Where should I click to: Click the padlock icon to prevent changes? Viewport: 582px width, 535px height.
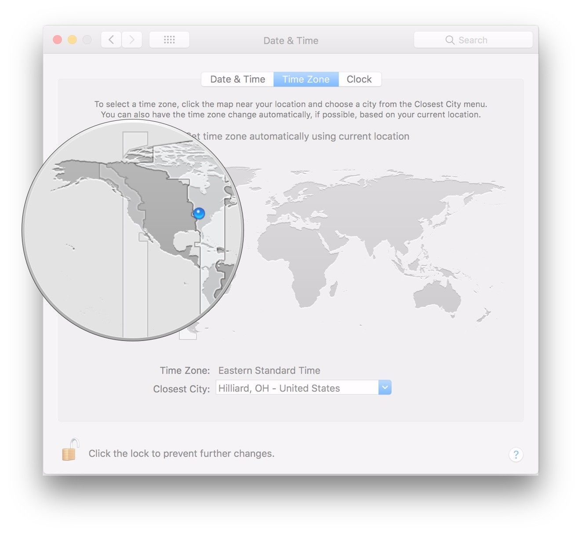pyautogui.click(x=70, y=451)
